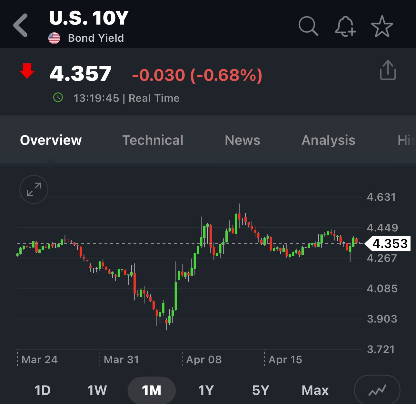Image resolution: width=416 pixels, height=404 pixels.
Task: Select the Overview tab
Action: [x=51, y=140]
